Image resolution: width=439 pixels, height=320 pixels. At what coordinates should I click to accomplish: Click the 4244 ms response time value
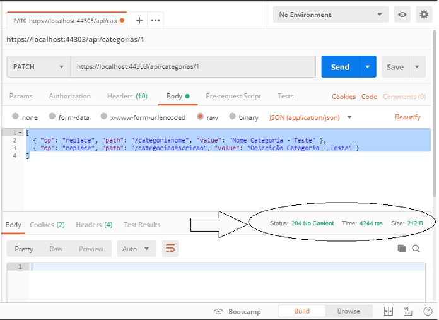point(371,223)
